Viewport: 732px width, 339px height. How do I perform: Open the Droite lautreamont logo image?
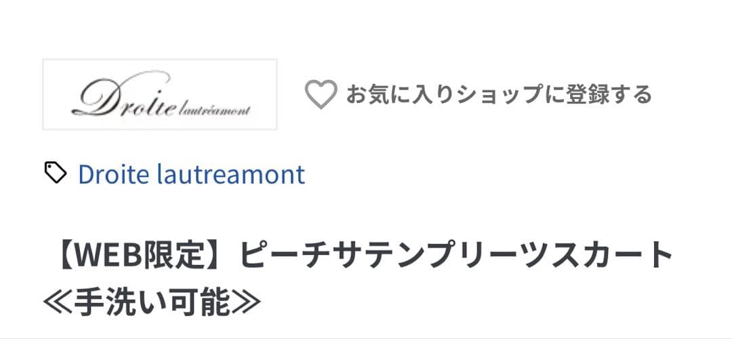tap(160, 94)
